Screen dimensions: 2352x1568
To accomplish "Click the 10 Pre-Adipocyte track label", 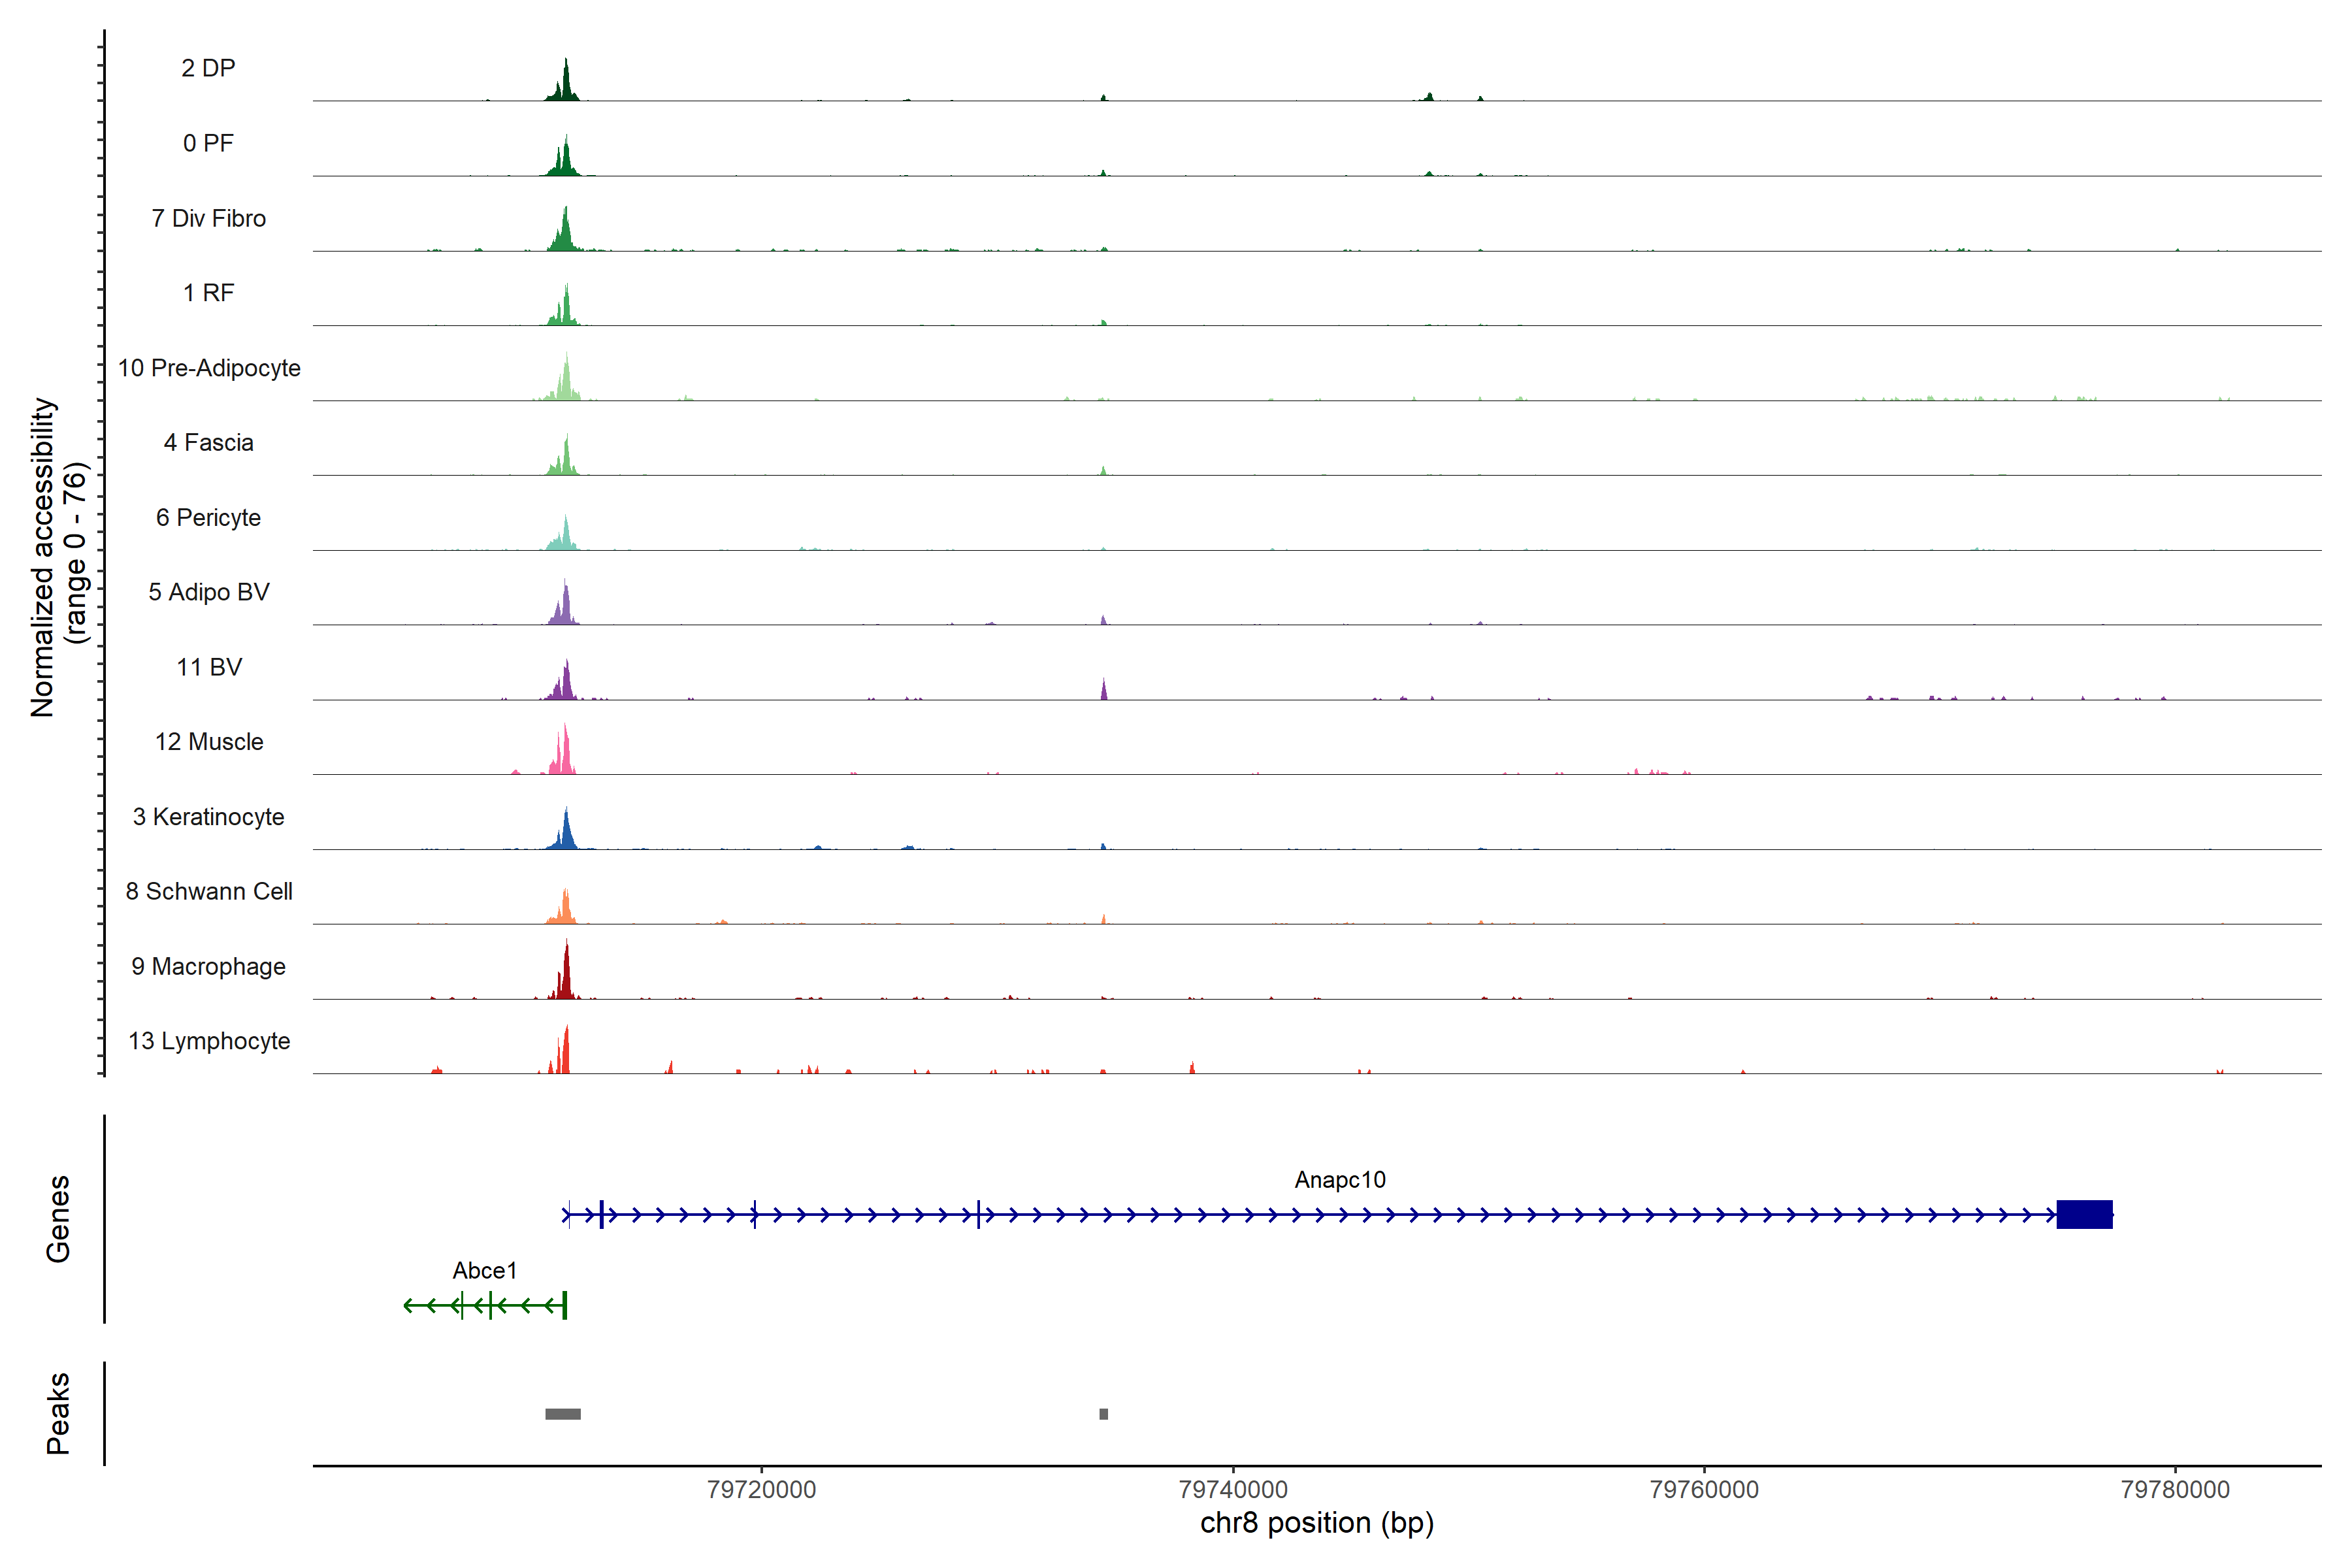I will [x=209, y=368].
